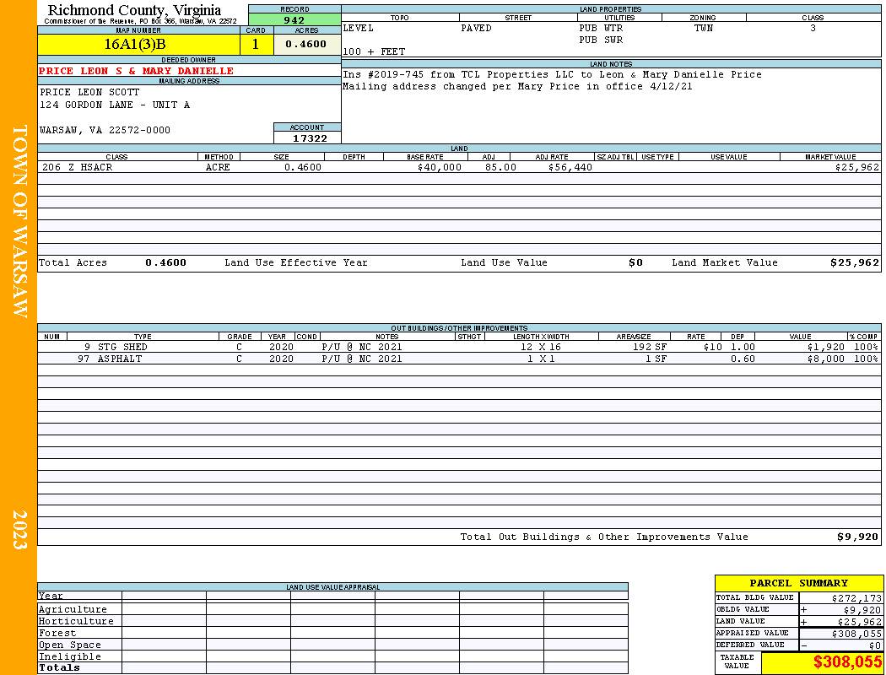Click land method ACRE

pyautogui.click(x=218, y=167)
